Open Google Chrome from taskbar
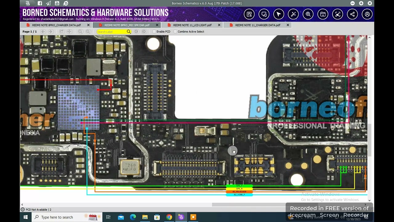This screenshot has width=394, height=222. [169, 217]
